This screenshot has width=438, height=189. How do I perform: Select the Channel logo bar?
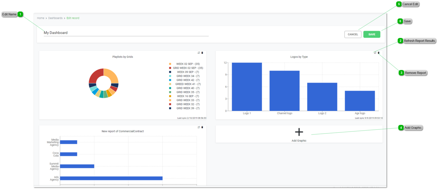(284, 90)
